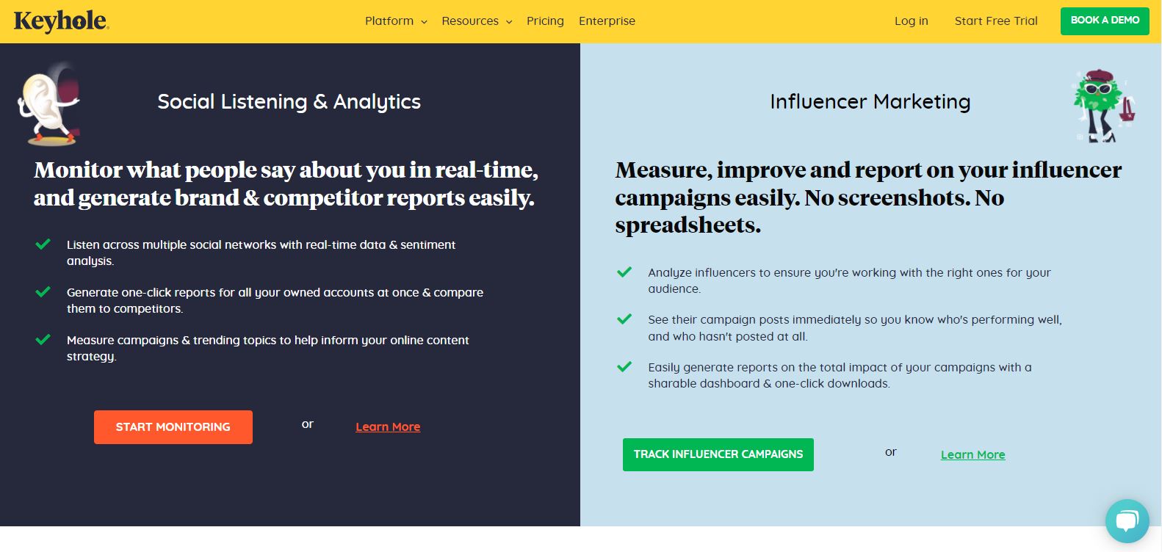Click the Keyhole logo

pos(61,21)
